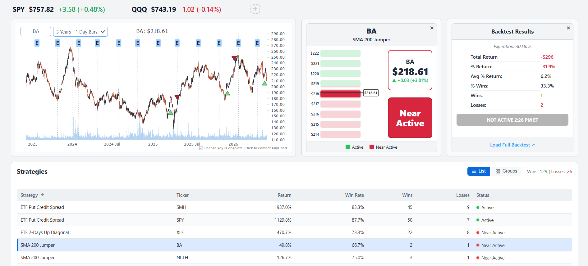The width and height of the screenshot is (588, 266).
Task: Close the BA SMA 200 Jumper panel
Action: [432, 28]
